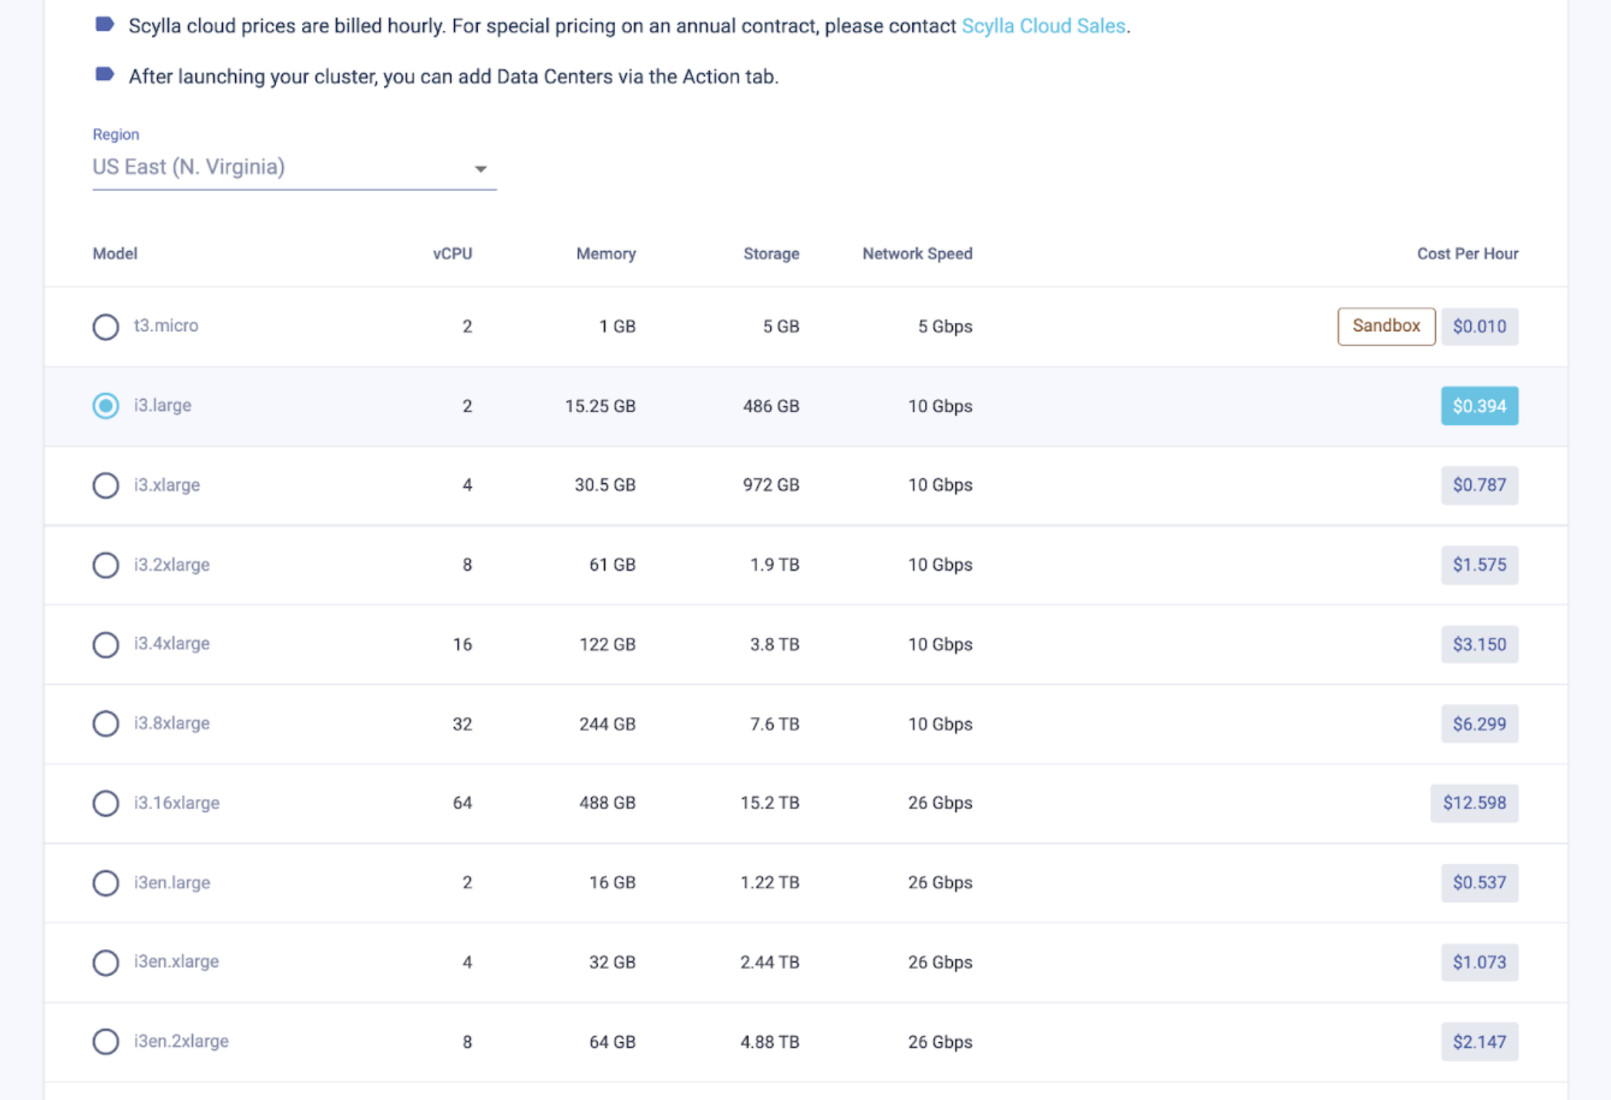Select the i3en.xlarge model option
The height and width of the screenshot is (1100, 1611).
[x=106, y=963]
